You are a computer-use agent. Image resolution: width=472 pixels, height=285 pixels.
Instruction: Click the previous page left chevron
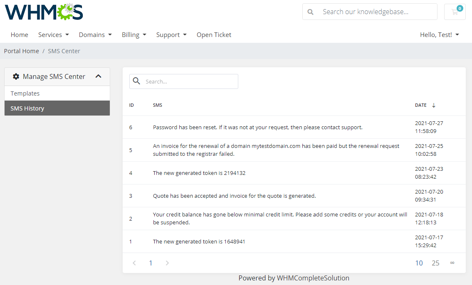pos(134,263)
